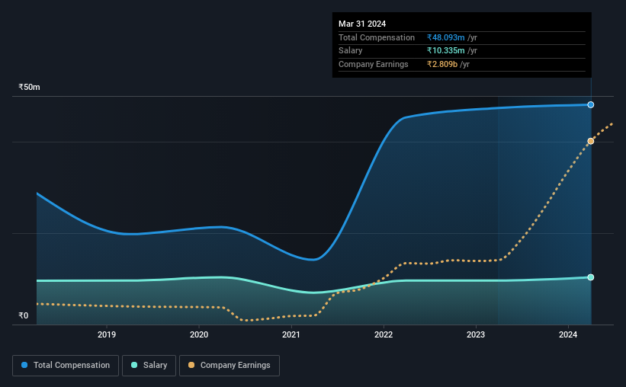Click the Total Compensation tooltip row label
The height and width of the screenshot is (387, 626).
pos(377,37)
